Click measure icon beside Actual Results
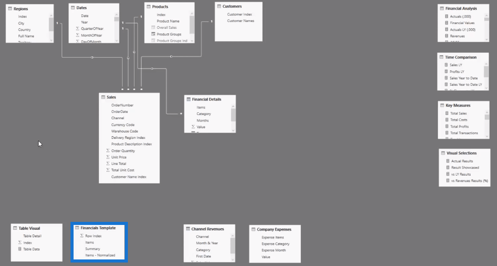 tap(448, 161)
